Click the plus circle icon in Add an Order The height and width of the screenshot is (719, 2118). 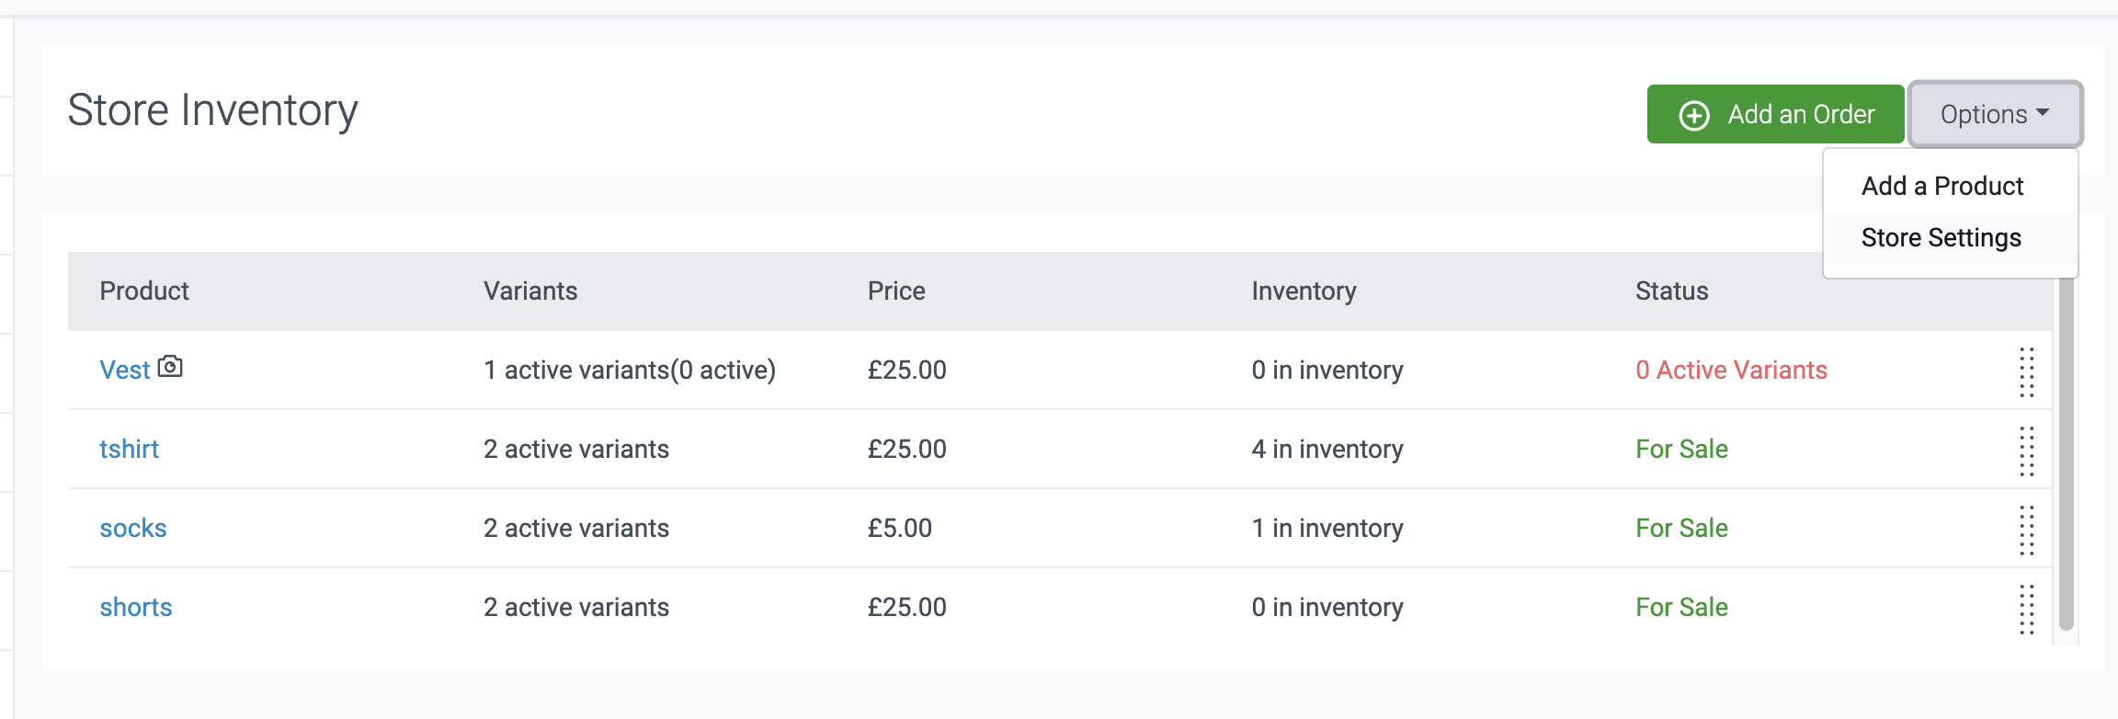tap(1694, 115)
